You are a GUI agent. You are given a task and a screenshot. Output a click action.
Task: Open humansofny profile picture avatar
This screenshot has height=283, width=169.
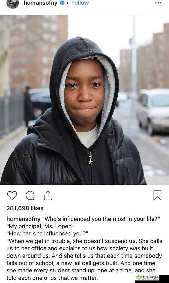(13, 4)
